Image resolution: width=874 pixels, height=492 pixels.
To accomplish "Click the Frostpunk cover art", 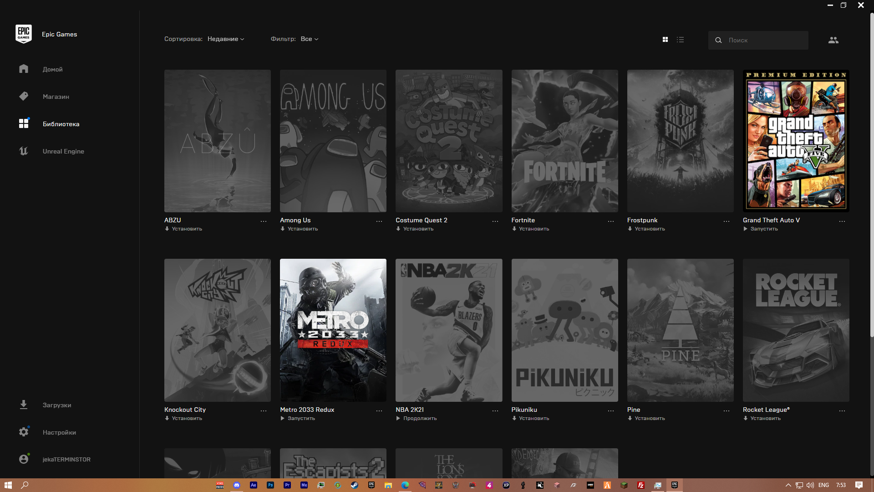I will tap(680, 141).
